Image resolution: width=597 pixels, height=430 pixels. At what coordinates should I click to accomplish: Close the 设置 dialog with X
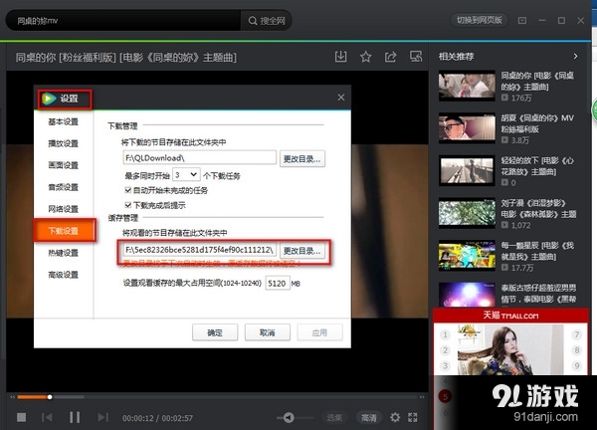341,98
